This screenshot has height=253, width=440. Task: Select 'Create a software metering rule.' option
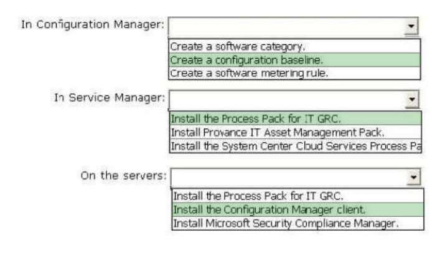click(294, 73)
